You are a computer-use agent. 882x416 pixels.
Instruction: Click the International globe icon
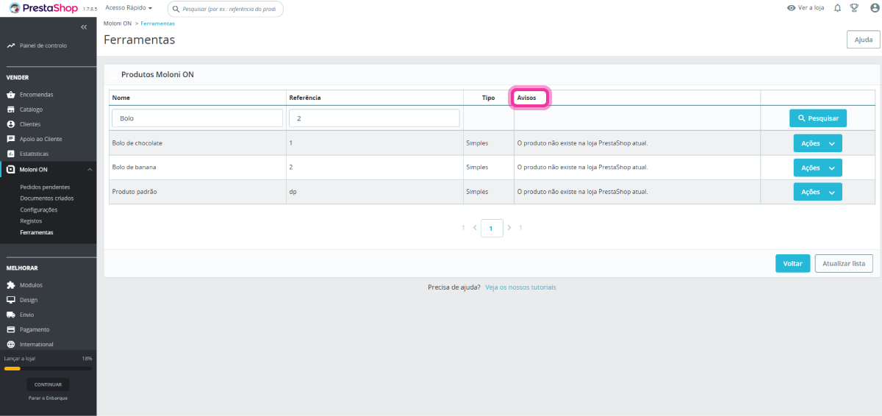click(11, 344)
